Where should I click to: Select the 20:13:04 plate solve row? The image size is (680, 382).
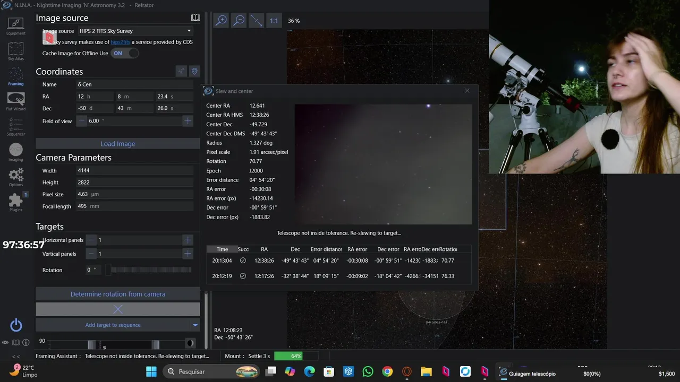click(338, 261)
